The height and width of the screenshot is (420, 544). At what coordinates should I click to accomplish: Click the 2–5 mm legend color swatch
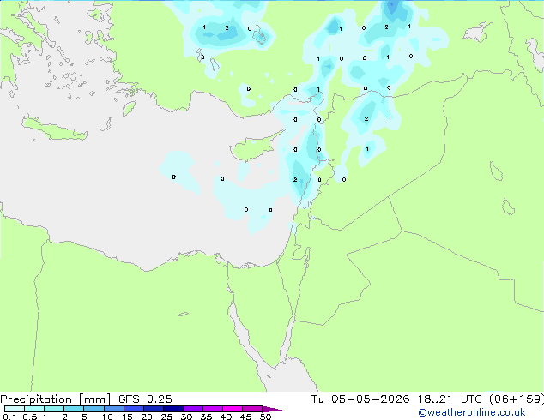tap(74, 409)
